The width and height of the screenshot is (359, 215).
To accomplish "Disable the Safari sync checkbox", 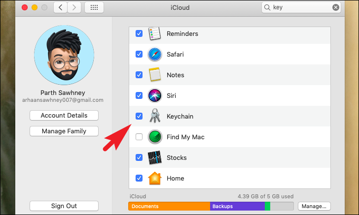I will pyautogui.click(x=139, y=54).
